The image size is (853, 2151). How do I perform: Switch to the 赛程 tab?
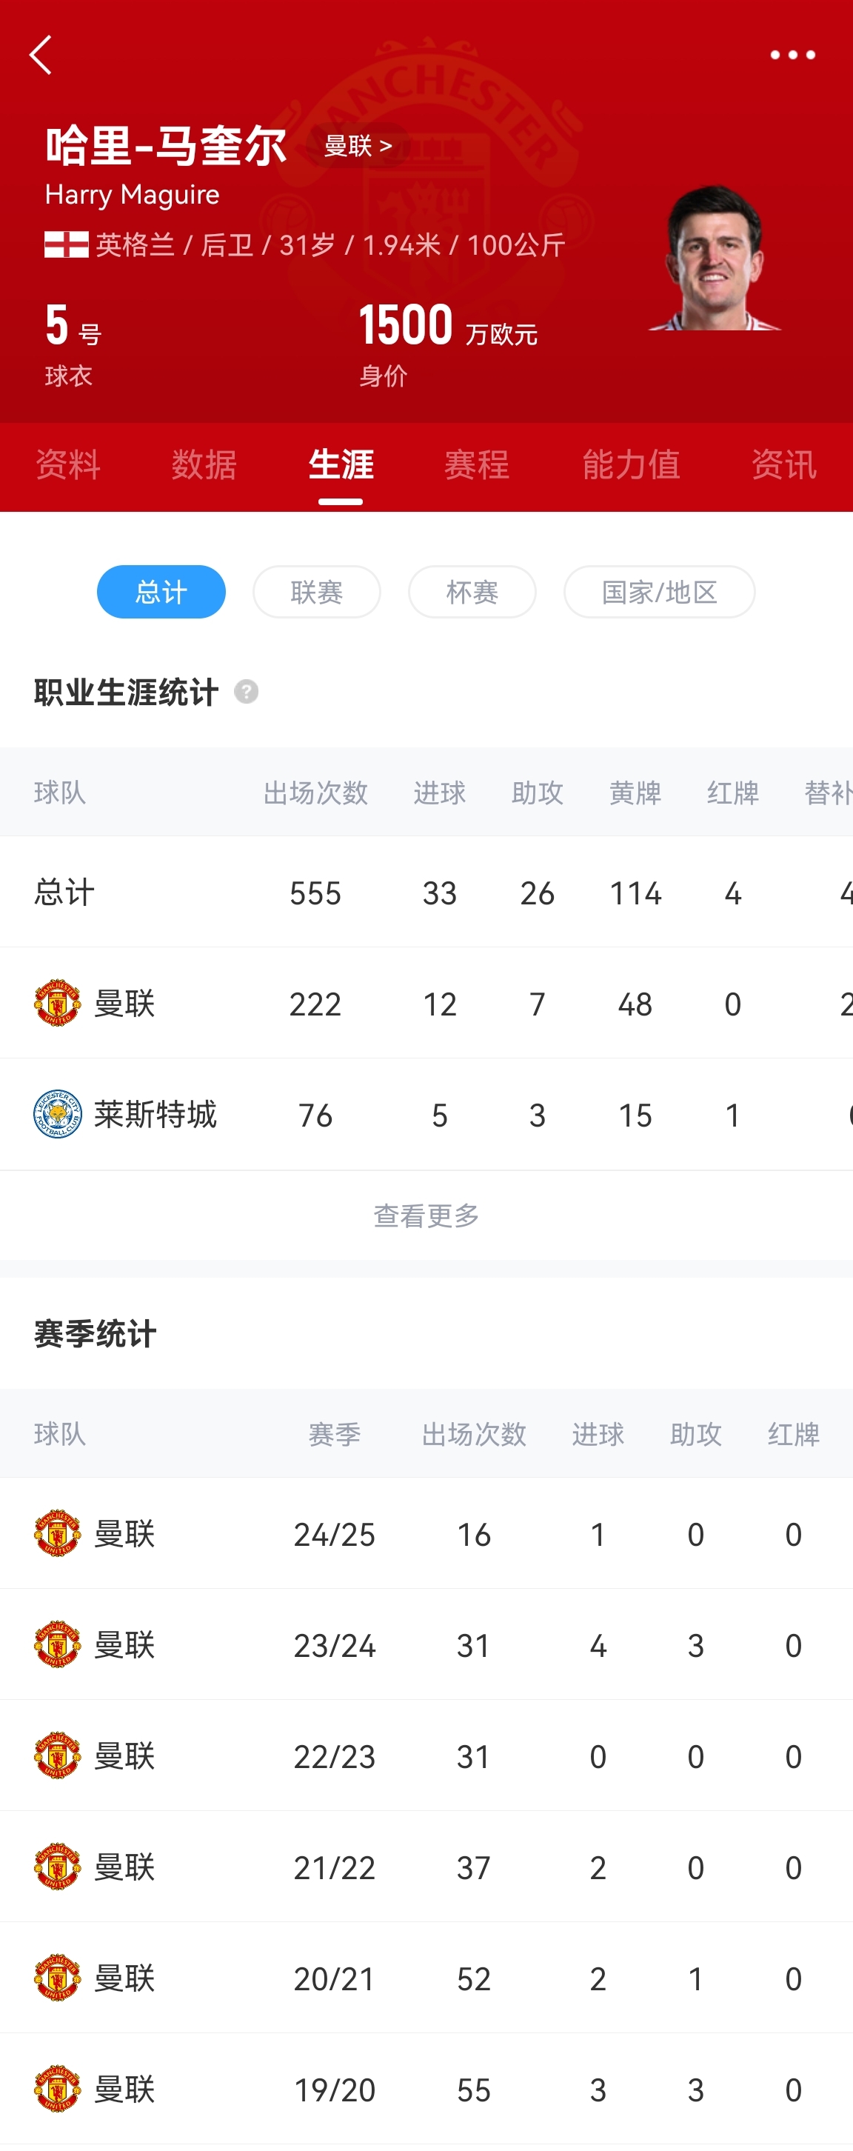tap(477, 464)
